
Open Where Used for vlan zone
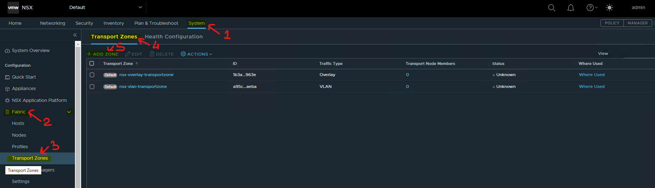[592, 86]
